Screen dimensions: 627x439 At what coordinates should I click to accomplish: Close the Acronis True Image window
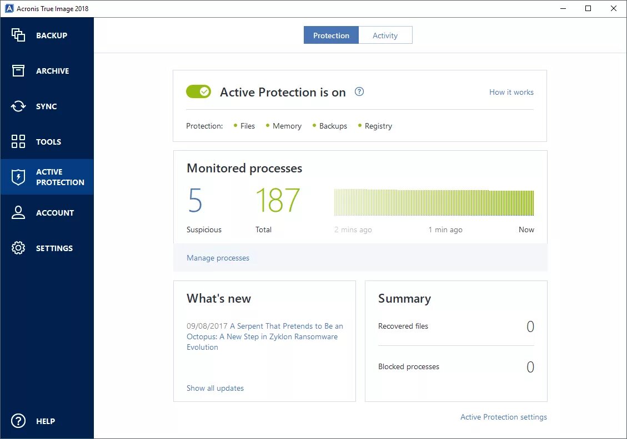(614, 8)
